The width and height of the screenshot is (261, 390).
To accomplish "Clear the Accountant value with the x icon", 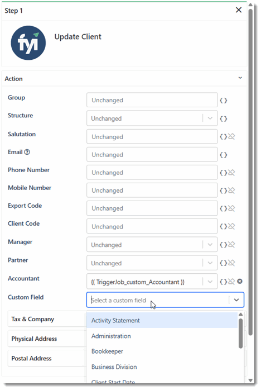I will point(240,281).
